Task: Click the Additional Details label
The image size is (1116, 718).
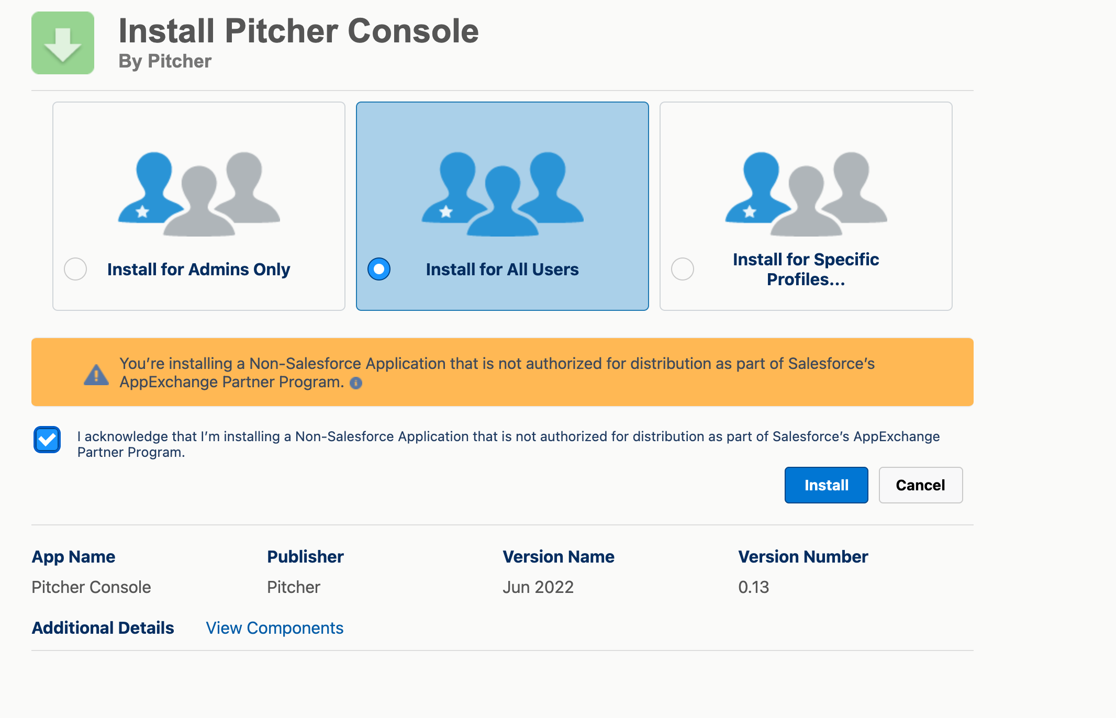Action: coord(103,628)
